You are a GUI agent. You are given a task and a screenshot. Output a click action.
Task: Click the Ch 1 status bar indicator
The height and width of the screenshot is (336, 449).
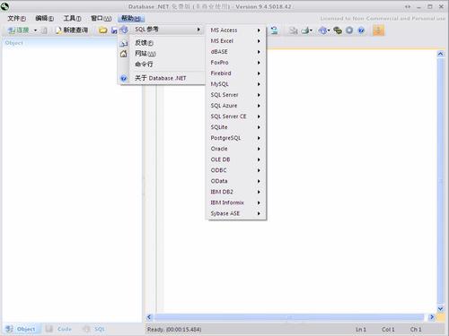coord(416,329)
